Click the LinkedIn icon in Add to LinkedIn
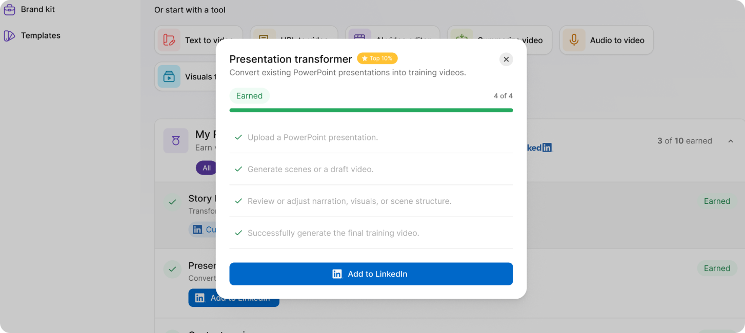The width and height of the screenshot is (745, 333). click(x=337, y=274)
